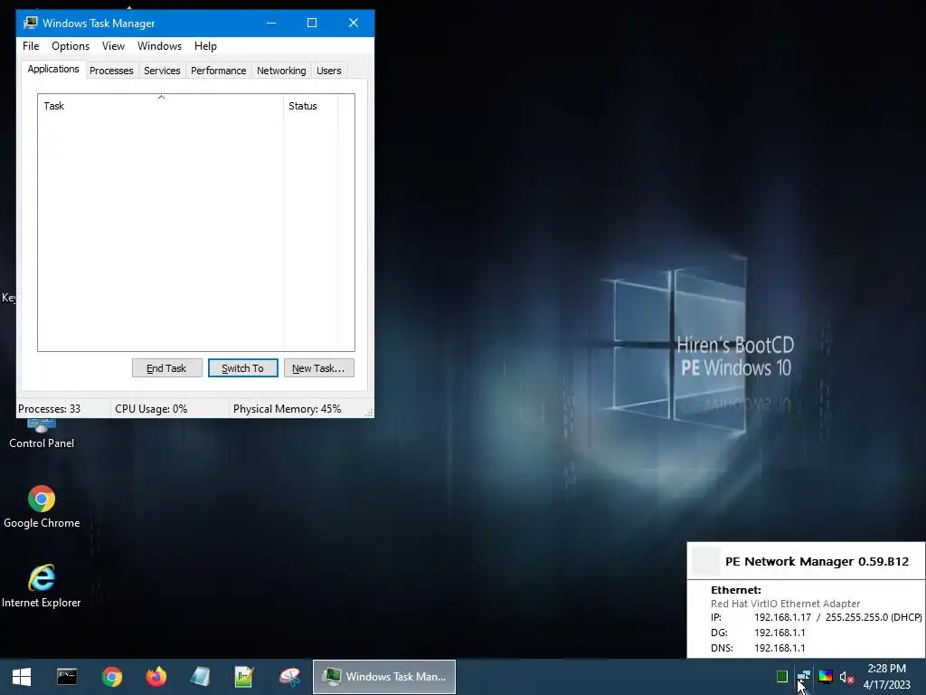Launch Command Prompt from the taskbar
Screen dimensions: 926x695
(67, 677)
